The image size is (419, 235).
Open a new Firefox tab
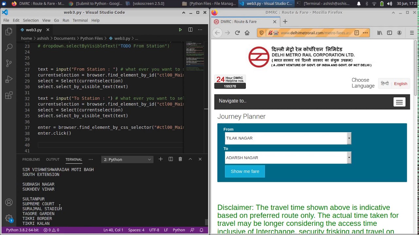(x=285, y=22)
